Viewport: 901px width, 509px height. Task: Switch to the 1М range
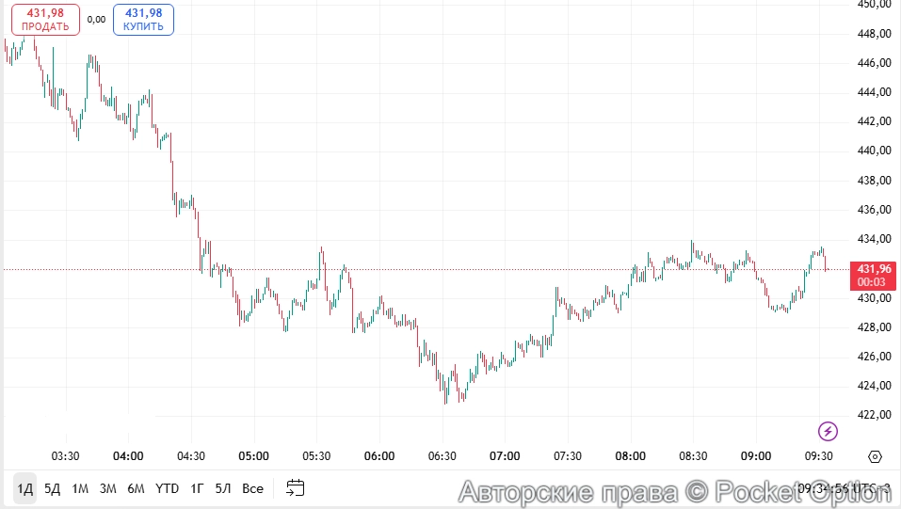pyautogui.click(x=80, y=488)
